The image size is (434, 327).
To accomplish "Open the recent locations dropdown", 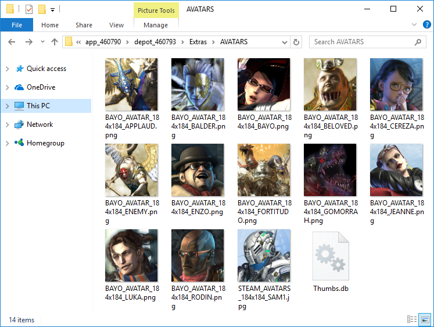I will [42, 42].
